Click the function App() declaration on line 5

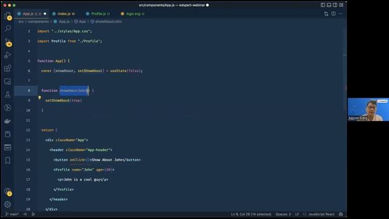coord(53,61)
